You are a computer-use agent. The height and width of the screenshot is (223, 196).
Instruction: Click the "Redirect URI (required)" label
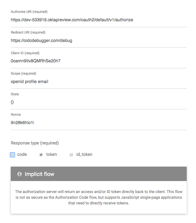[28, 32]
